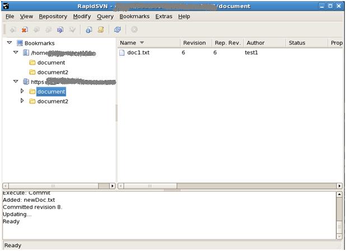Click the /home working copy icon
Viewport: 346px width, 251px height.
click(x=26, y=53)
